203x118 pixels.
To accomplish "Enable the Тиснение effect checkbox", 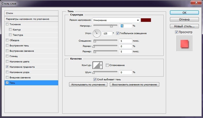I will [7, 24].
